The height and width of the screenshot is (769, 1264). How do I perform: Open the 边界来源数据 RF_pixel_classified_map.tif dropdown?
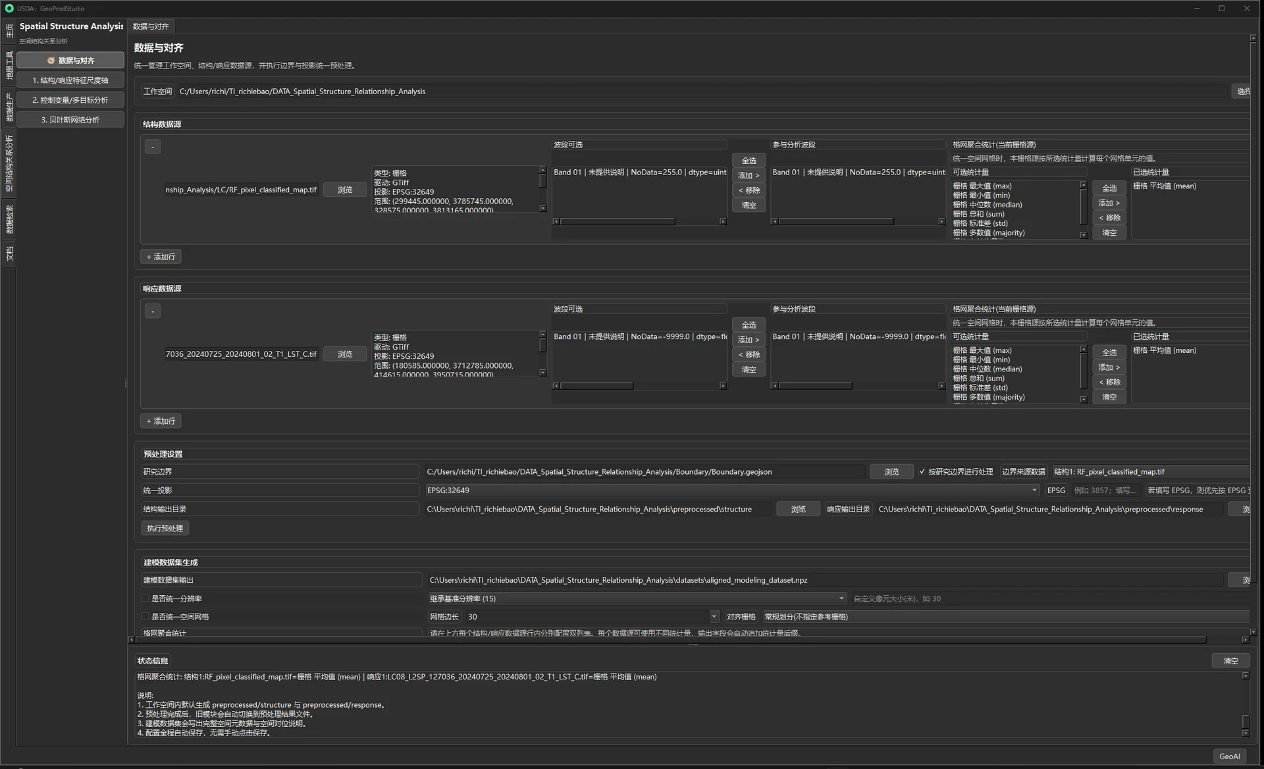pos(1151,472)
